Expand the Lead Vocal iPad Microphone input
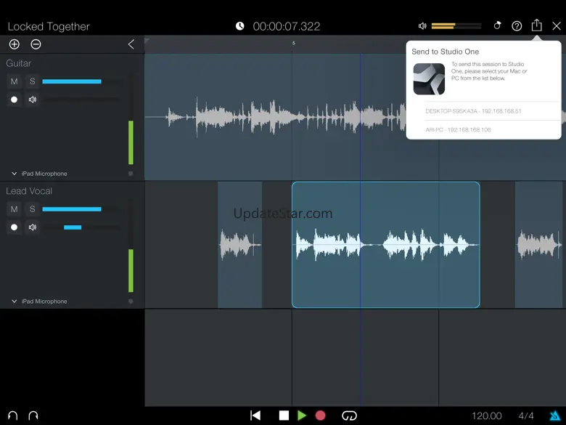 (x=14, y=301)
